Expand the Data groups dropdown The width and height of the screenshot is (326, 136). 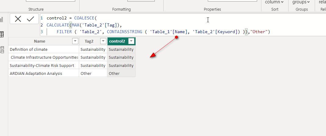click(x=301, y=2)
